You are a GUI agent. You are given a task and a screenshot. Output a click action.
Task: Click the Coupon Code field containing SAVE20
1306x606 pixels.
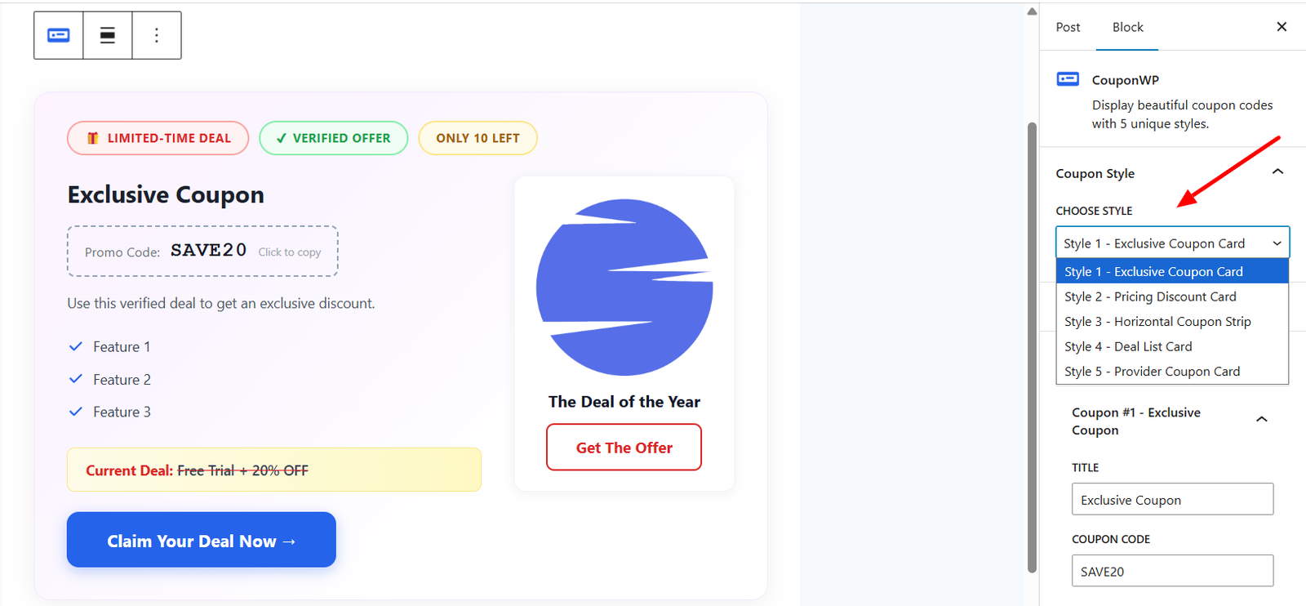[x=1171, y=571]
